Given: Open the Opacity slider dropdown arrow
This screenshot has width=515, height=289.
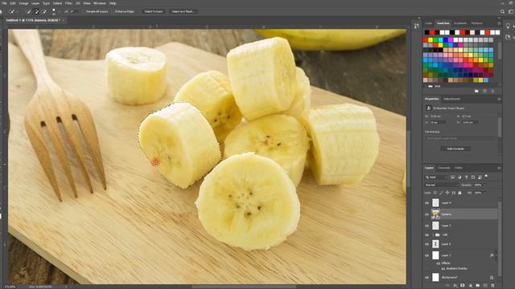Looking at the screenshot, I should [484, 185].
